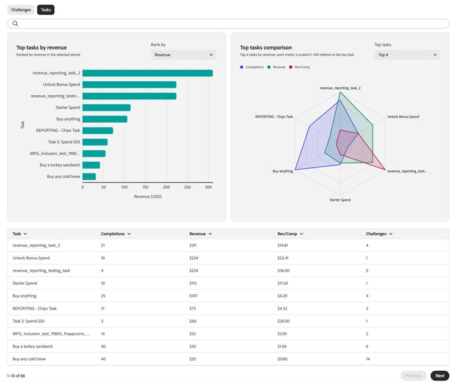Sort by Completions column chevron
This screenshot has width=458, height=383.
click(129, 234)
